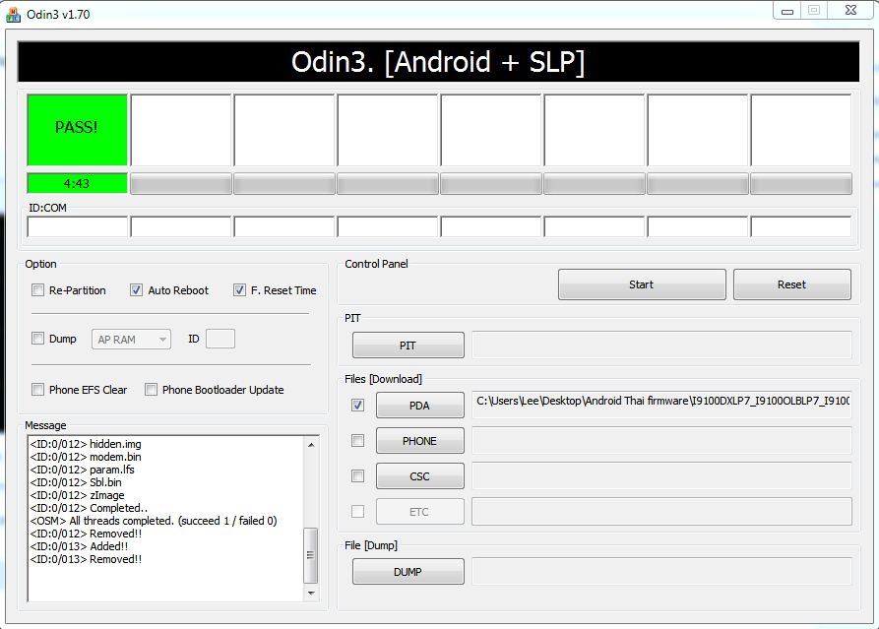Click the PDA file button
This screenshot has height=629, width=879.
[419, 405]
